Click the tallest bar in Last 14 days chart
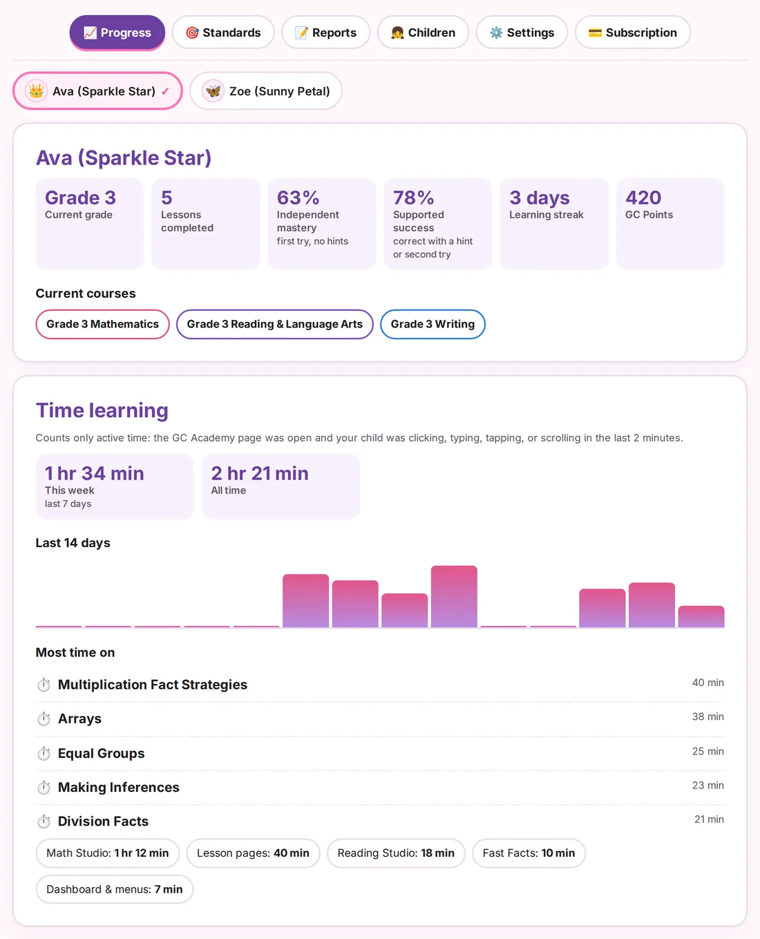Screen dimensions: 760x939 (x=454, y=596)
